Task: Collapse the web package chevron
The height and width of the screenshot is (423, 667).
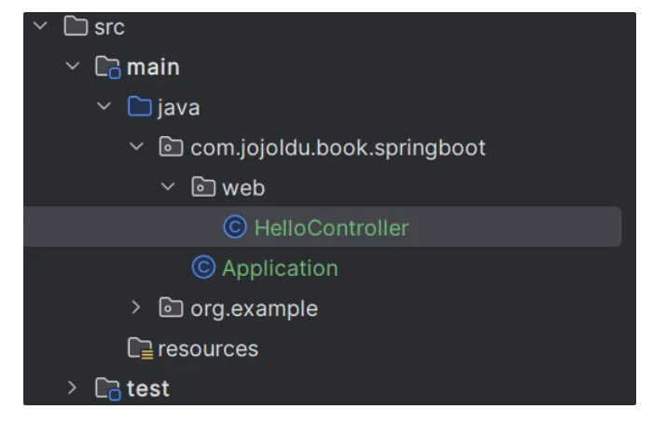Action: (x=168, y=186)
